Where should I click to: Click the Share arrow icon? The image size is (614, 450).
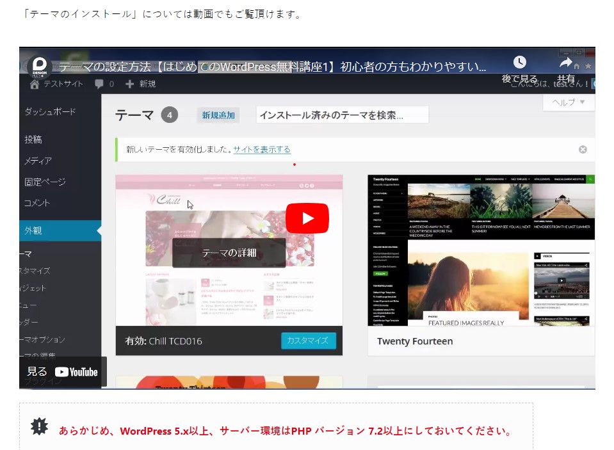pos(566,63)
